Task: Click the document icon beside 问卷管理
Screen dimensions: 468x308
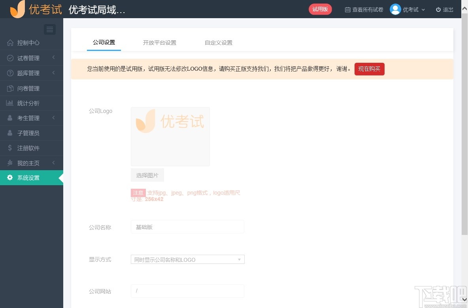Action: 10,88
